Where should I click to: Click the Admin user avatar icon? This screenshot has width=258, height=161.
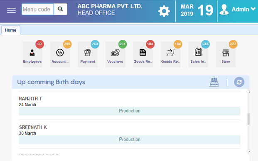click(224, 10)
